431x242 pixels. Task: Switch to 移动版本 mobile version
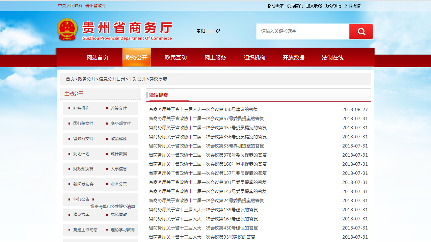(x=275, y=6)
